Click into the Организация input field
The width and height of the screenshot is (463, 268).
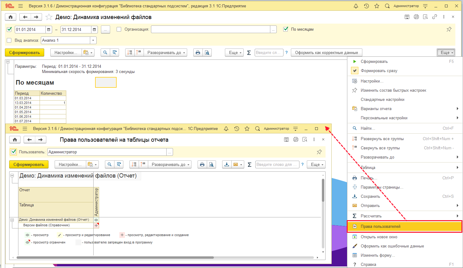210,29
